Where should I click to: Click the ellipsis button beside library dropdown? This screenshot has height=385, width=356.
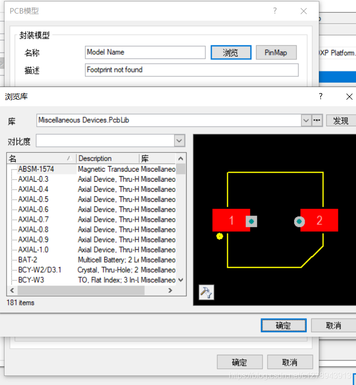(317, 120)
